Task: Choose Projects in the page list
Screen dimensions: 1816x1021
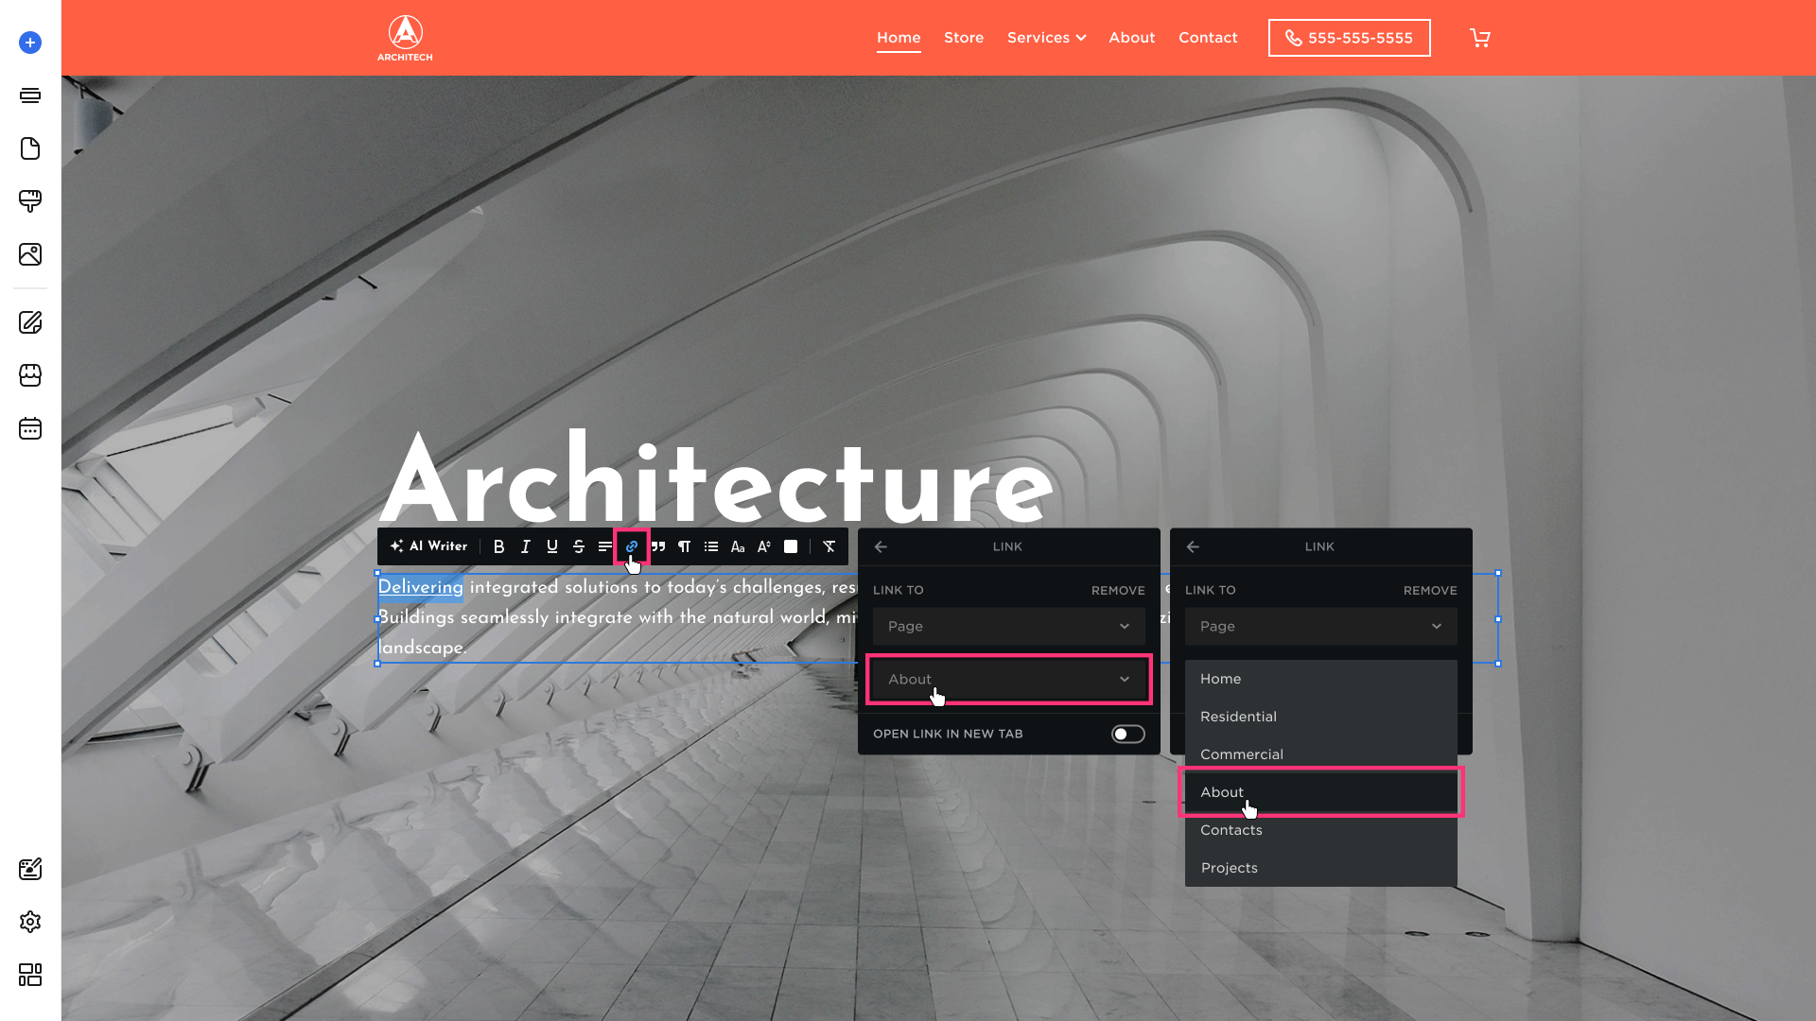Action: click(1229, 868)
